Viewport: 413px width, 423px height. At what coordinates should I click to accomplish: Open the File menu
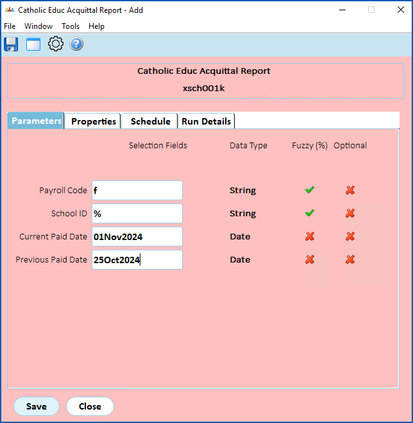point(10,26)
